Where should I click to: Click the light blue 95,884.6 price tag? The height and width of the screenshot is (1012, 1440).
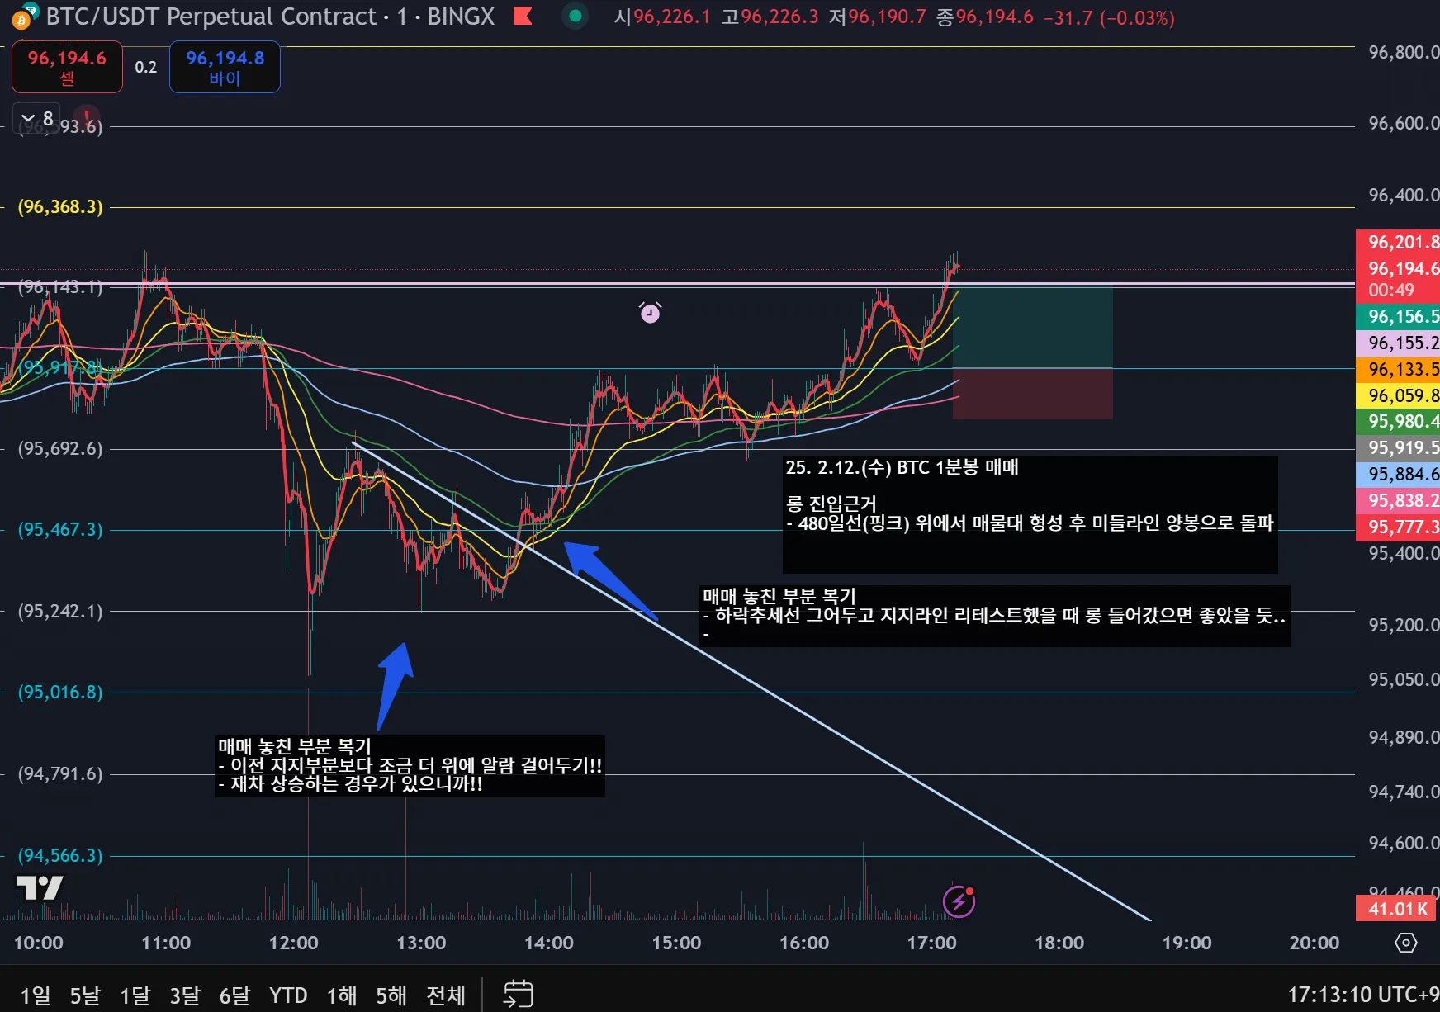(1399, 475)
